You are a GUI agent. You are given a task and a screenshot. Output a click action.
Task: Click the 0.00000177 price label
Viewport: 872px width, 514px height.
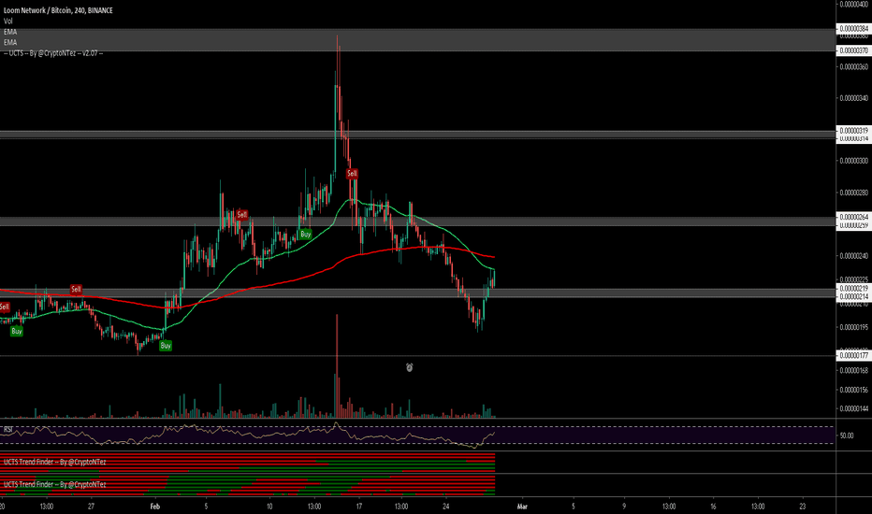tap(853, 355)
